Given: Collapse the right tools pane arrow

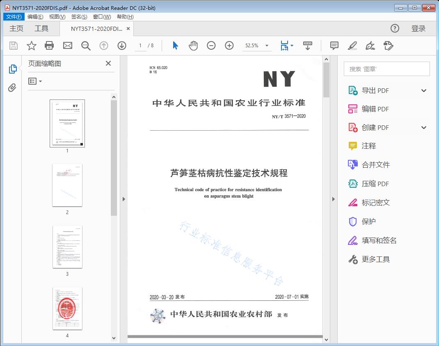Looking at the screenshot, I should tap(333, 199).
